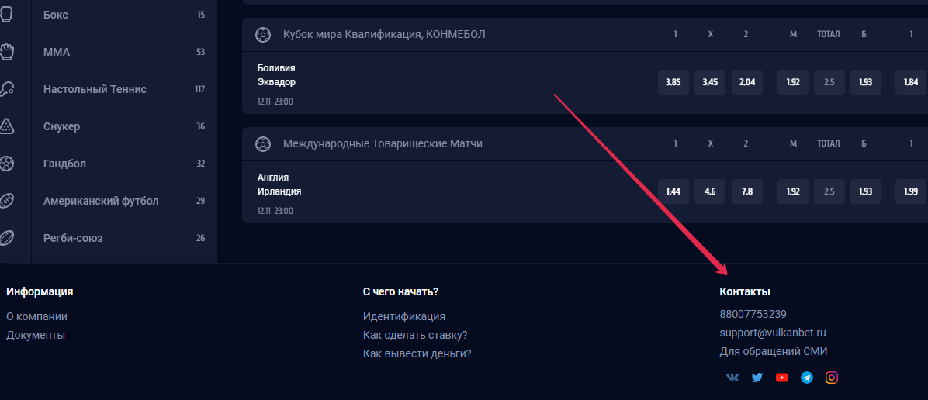This screenshot has width=928, height=400.
Task: Open the Telegram icon in footer
Action: coord(807,378)
